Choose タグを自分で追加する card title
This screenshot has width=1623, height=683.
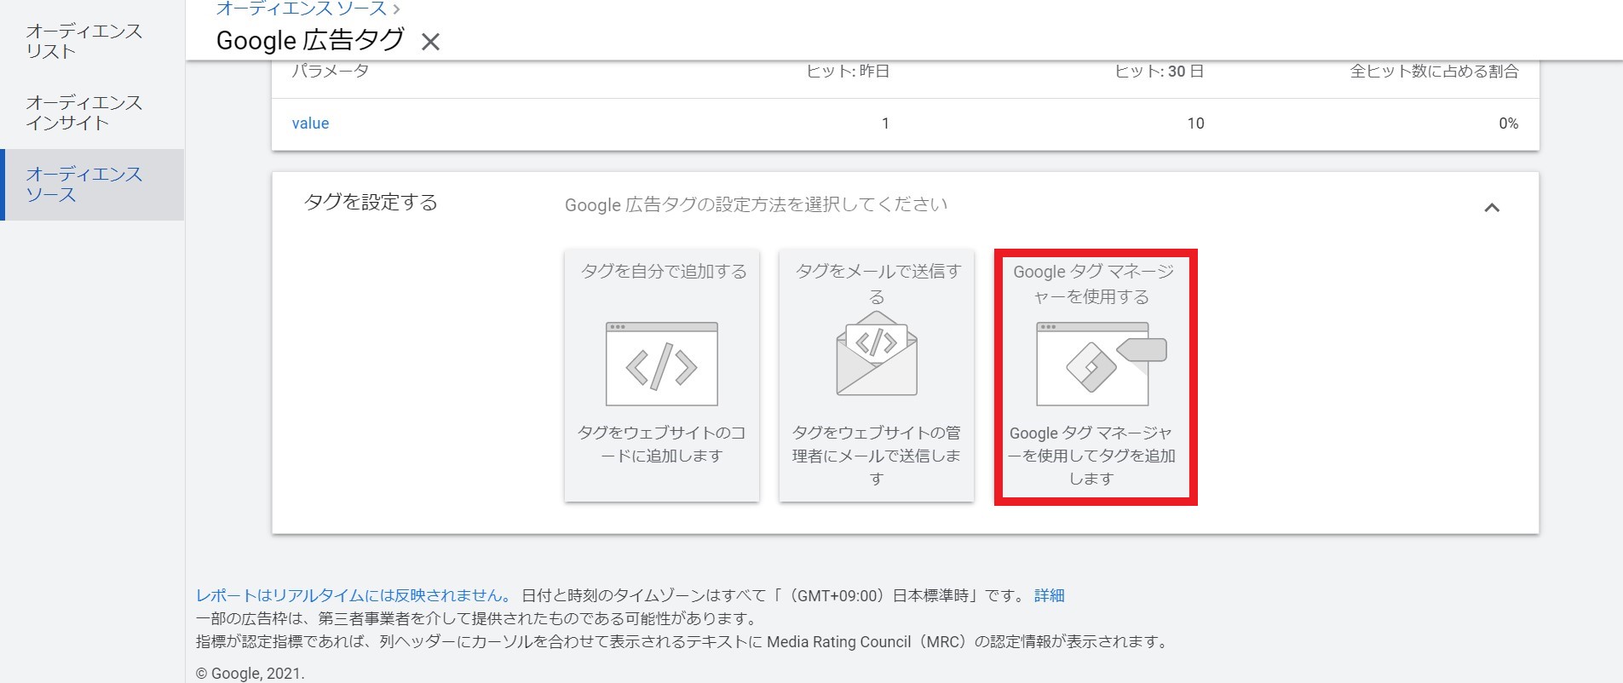tap(663, 272)
